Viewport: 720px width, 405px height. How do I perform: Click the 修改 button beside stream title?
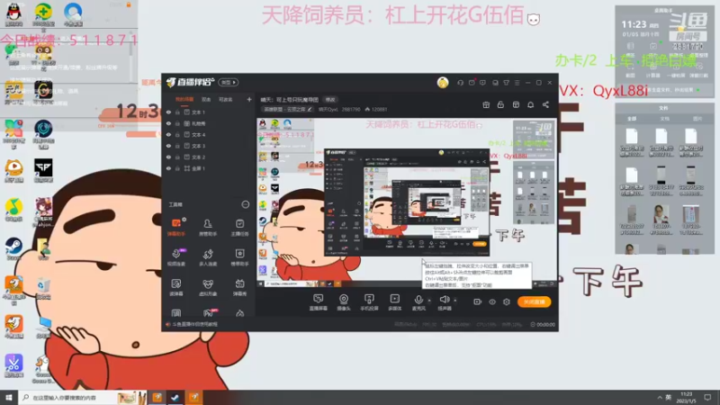330,99
